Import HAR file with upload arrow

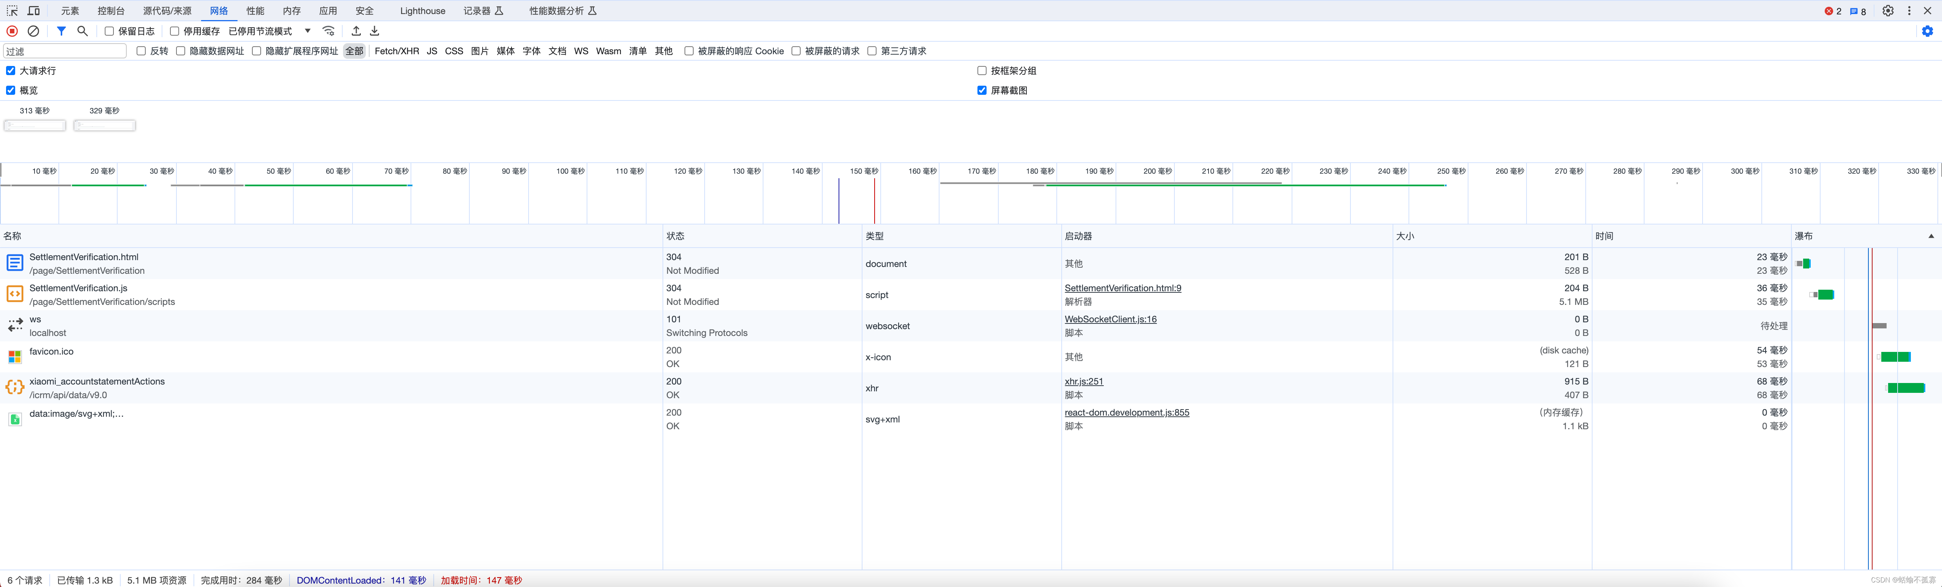coord(356,31)
